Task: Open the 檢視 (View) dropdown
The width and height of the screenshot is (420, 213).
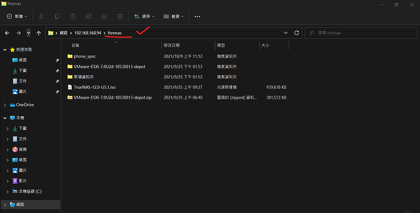Action: click(174, 16)
